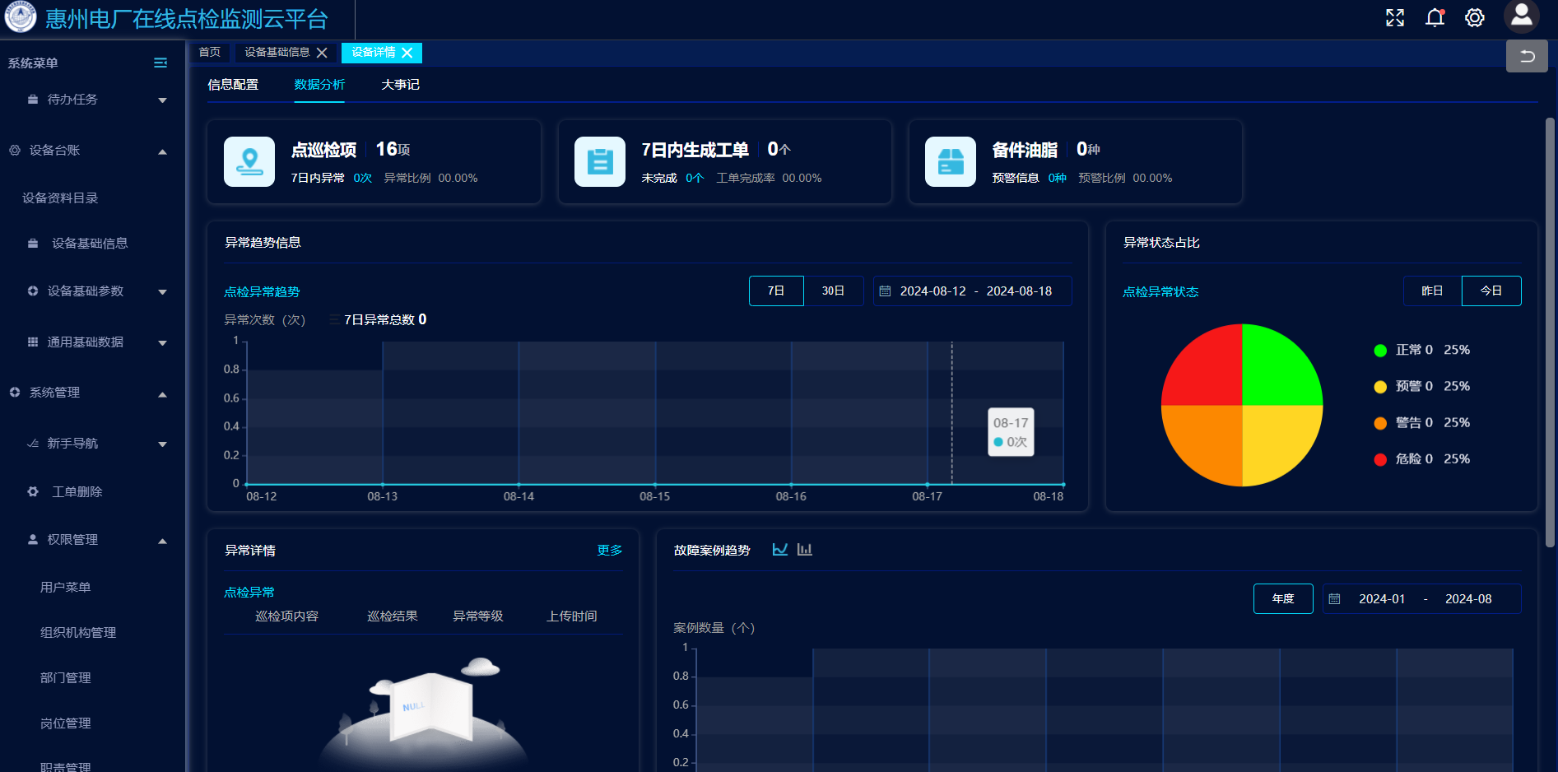Open the settings gear icon

point(1474,17)
